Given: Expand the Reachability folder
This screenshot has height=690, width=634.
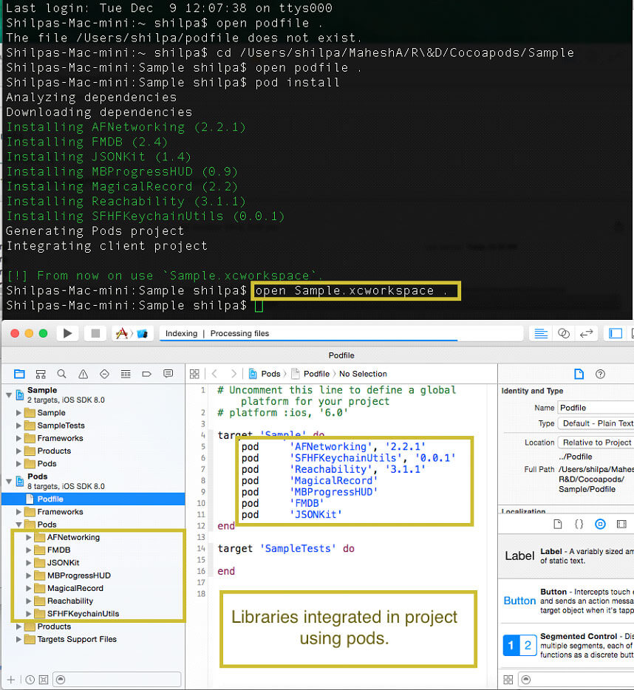Looking at the screenshot, I should click(x=29, y=601).
